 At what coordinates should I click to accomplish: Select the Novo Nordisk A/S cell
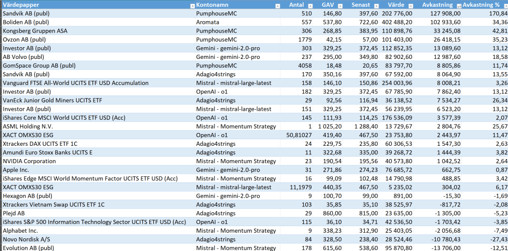pyautogui.click(x=98, y=239)
